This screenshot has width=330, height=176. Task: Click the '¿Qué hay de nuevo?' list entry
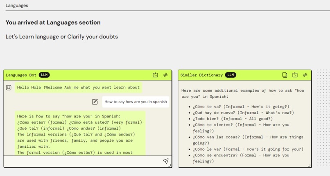pyautogui.click(x=243, y=113)
